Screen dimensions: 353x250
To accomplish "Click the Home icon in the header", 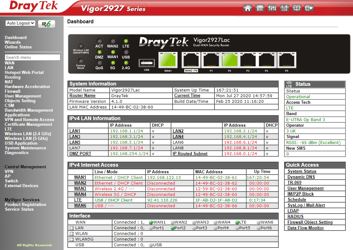I will click(x=248, y=8).
